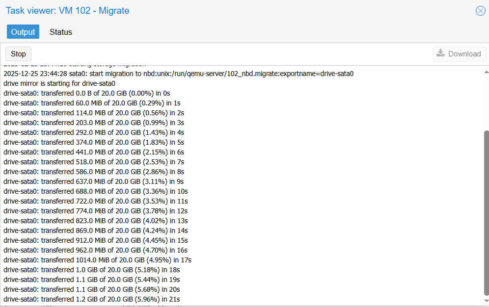This screenshot has height=307, width=489.
Task: Click the dialog title 'Task viewer: VM 102 - Migrate'
Action: [x=67, y=10]
